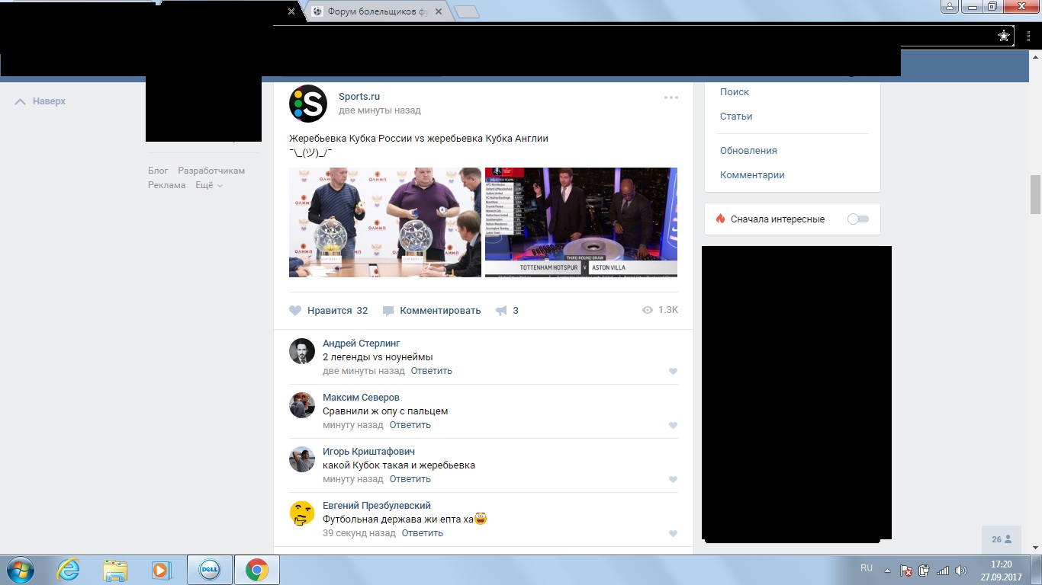Close the Форум болельщиков tab
Image resolution: width=1042 pixels, height=585 pixels.
tap(438, 11)
